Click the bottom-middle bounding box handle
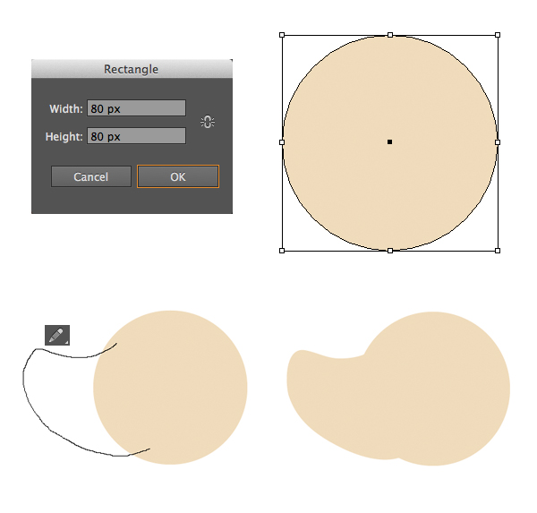537x513 pixels. [390, 251]
